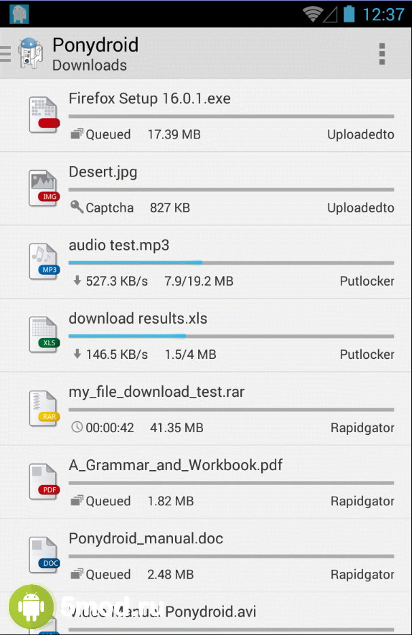Tap the battery icon in the status bar
Screen dimensions: 412x635
coord(350,14)
